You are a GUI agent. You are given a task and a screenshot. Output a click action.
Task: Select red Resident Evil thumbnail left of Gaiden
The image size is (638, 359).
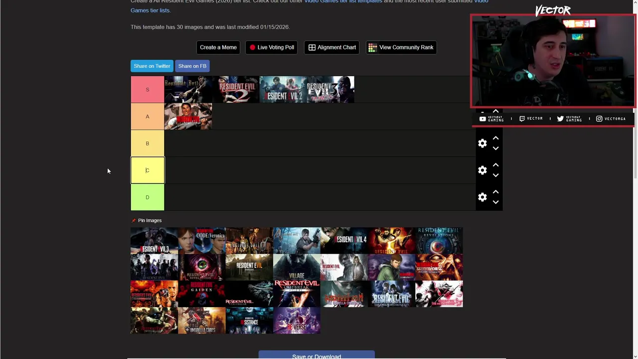click(154, 294)
